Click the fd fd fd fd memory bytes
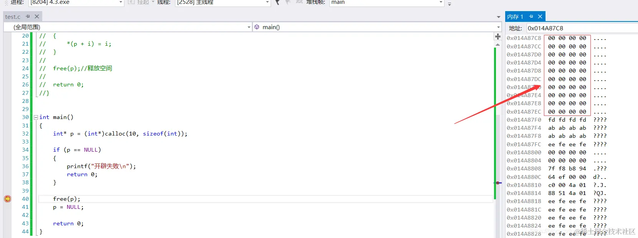This screenshot has width=638, height=238. (567, 120)
